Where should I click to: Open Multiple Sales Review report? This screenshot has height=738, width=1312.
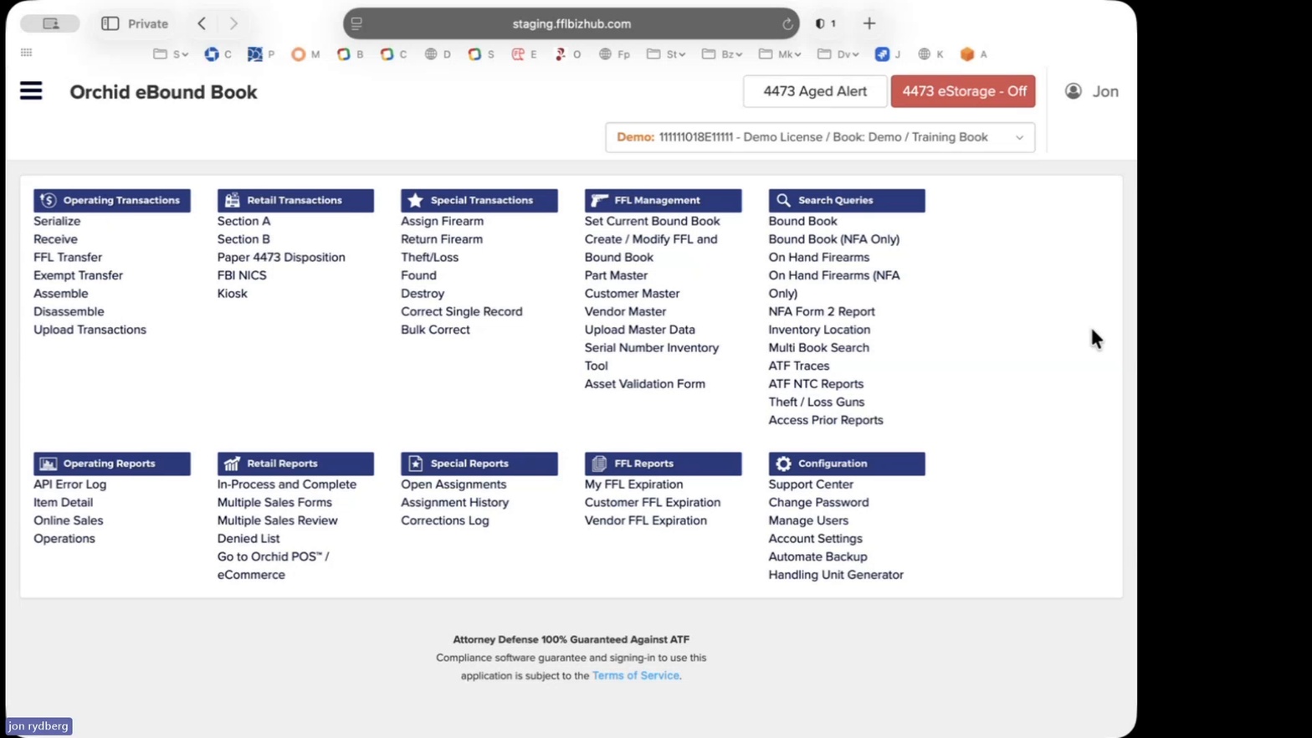pyautogui.click(x=277, y=520)
